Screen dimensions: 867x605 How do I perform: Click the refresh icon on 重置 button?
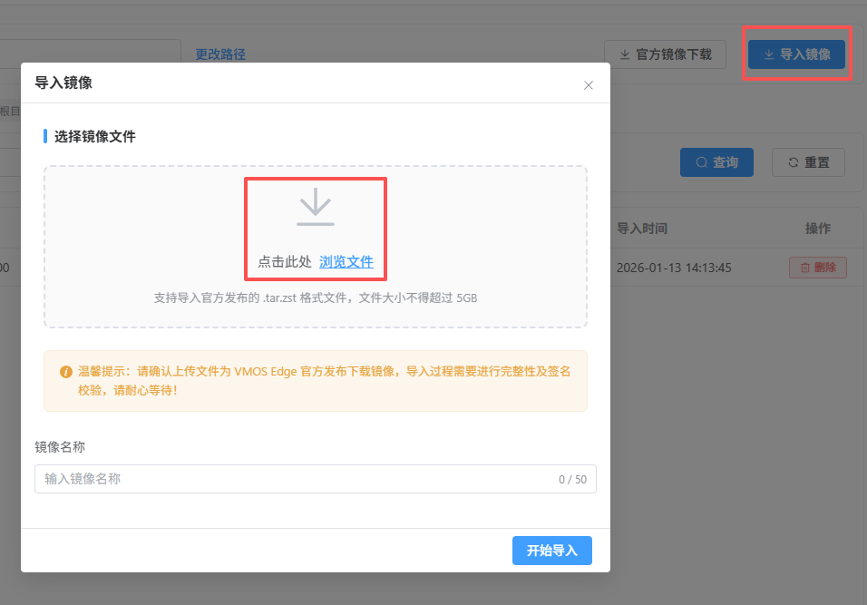point(793,162)
